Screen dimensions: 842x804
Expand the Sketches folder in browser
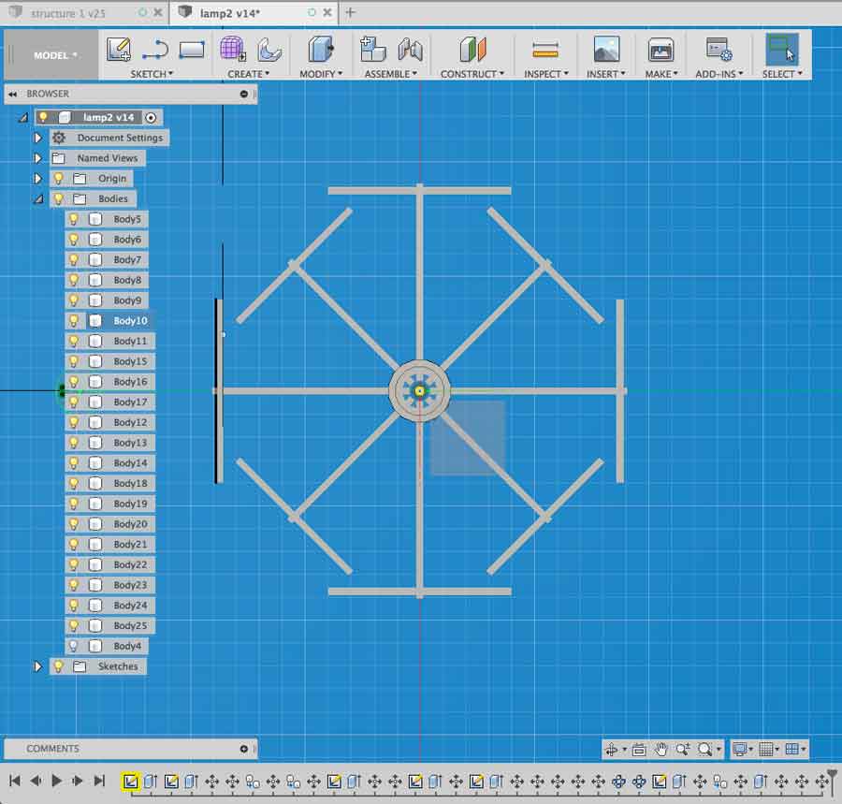point(38,666)
